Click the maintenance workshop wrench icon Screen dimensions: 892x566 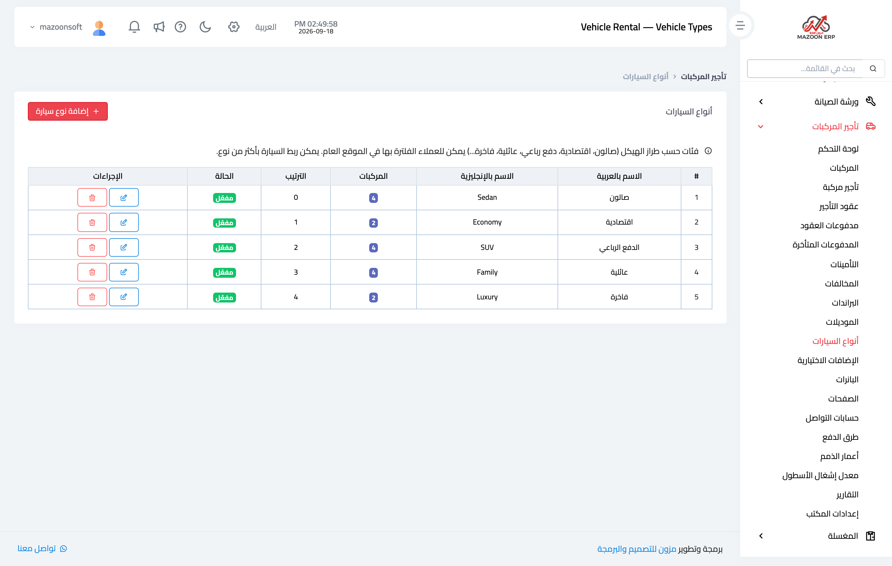871,101
